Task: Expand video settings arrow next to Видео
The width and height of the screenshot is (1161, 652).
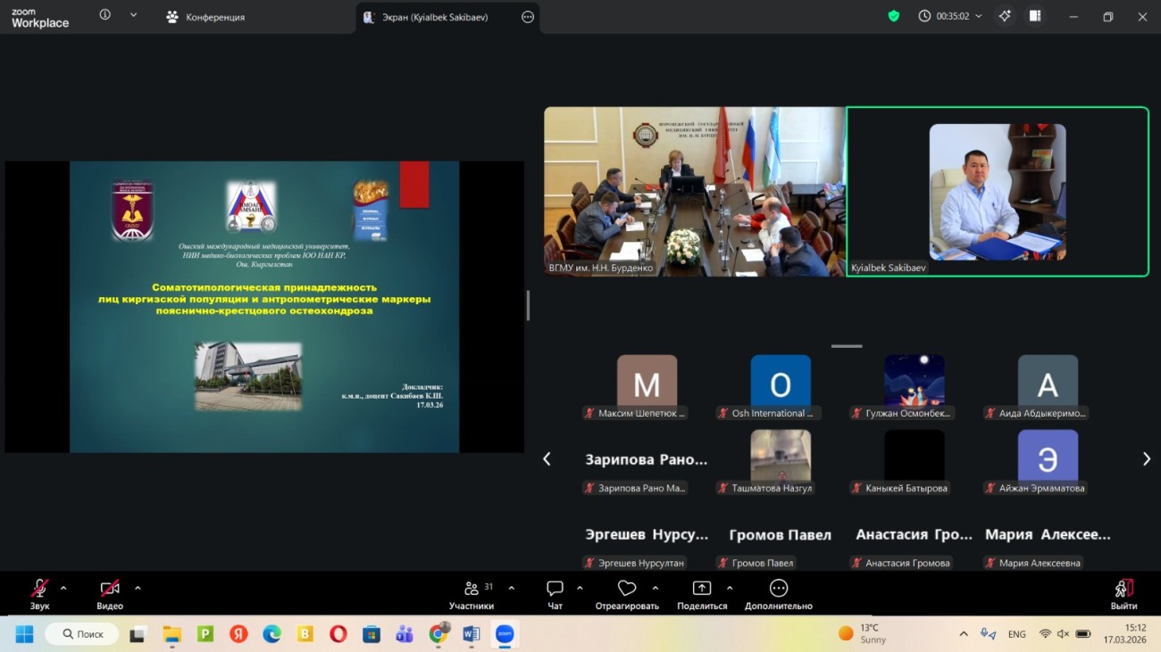Action: pos(138,589)
